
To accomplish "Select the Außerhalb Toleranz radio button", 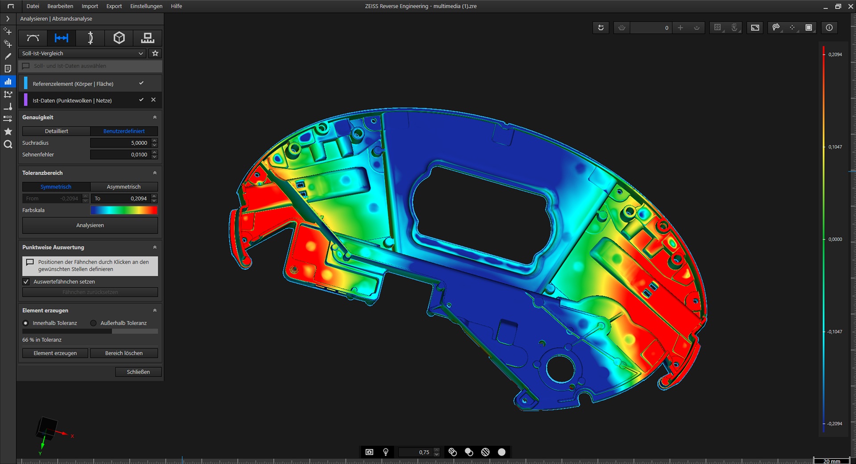I will (93, 323).
